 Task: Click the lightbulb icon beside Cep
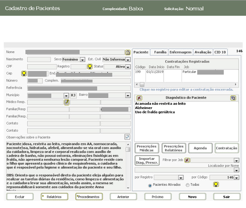[24, 74]
